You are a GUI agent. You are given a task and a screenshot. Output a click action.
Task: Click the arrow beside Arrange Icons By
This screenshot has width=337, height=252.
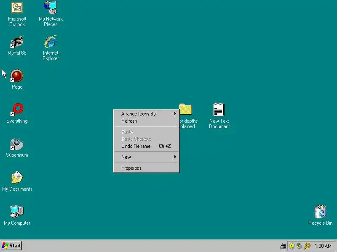coord(175,114)
